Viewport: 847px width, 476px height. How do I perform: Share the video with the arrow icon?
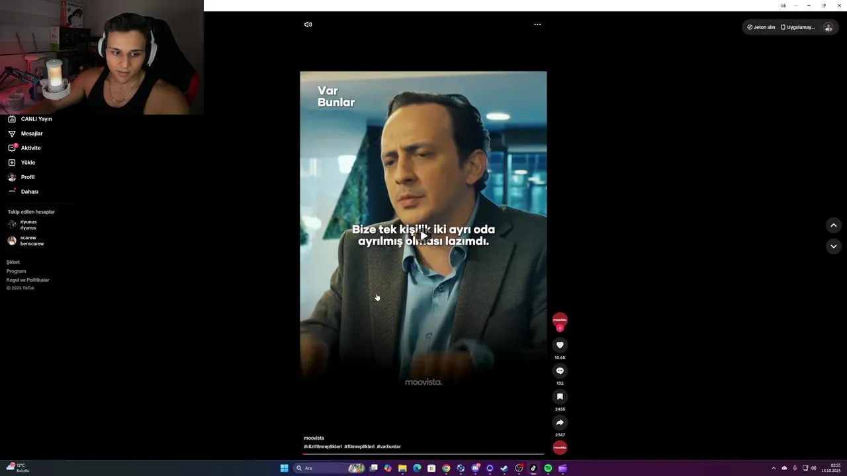point(560,422)
